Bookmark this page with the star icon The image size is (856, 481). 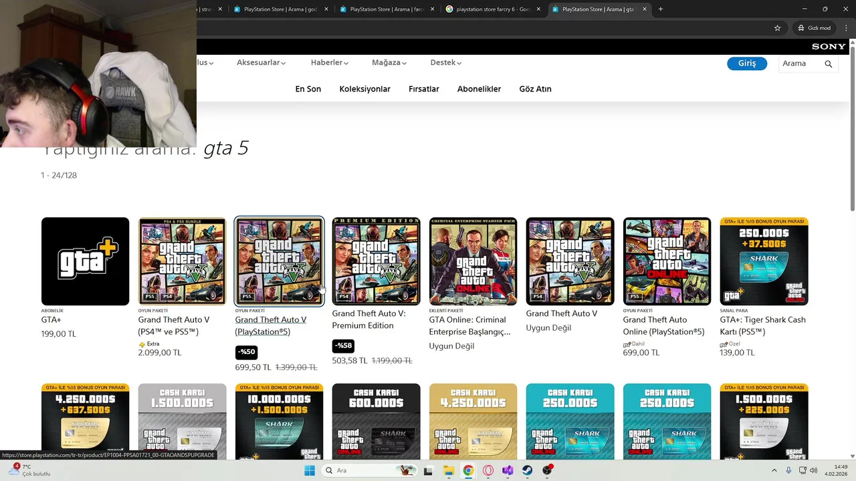(777, 28)
